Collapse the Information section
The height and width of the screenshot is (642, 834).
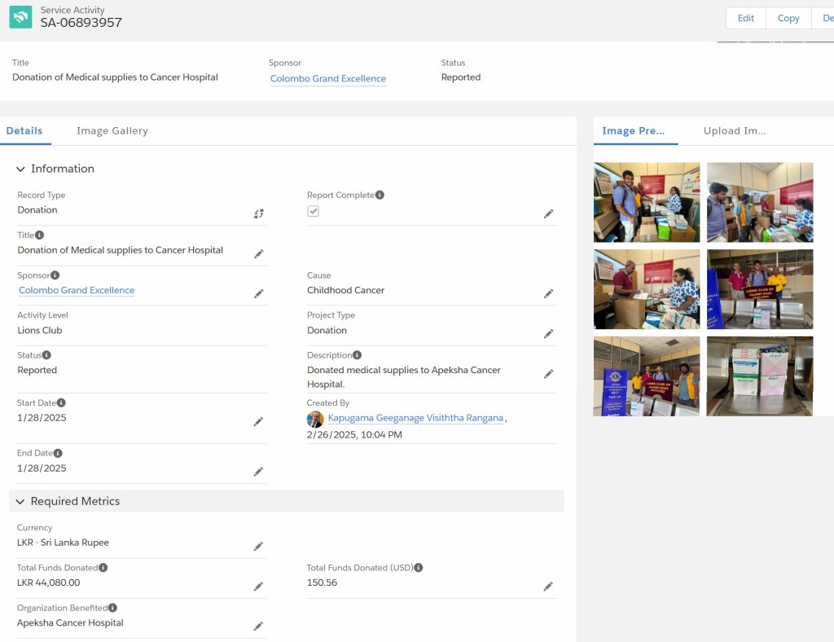point(20,169)
